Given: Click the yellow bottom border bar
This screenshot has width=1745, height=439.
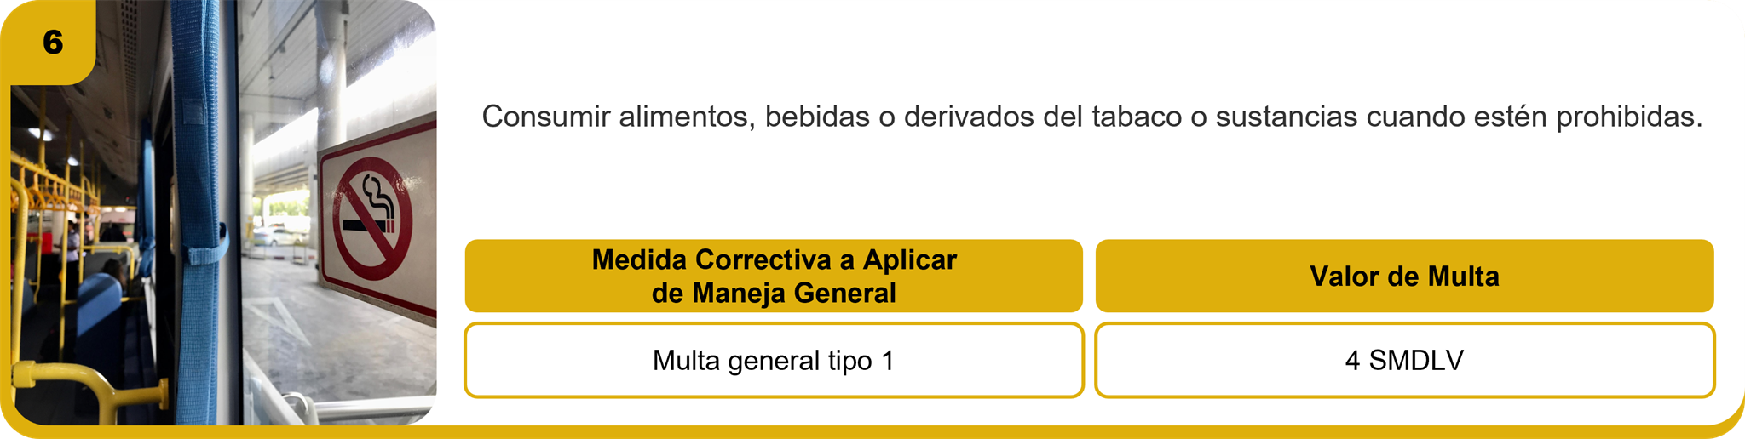Looking at the screenshot, I should pyautogui.click(x=1022, y=432).
